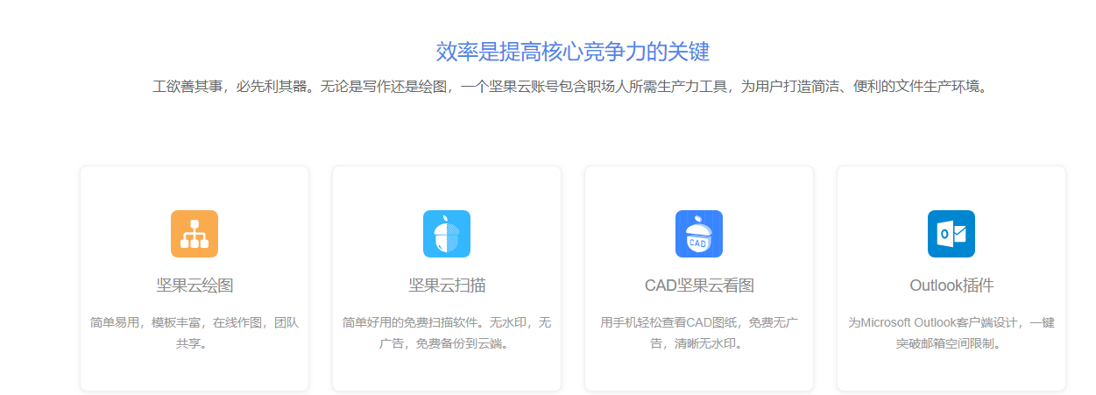Click the Outlook插件 envelope icon

[951, 234]
